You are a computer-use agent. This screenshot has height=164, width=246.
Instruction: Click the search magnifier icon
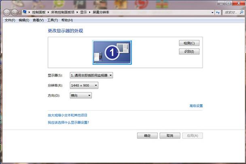pos(242,12)
